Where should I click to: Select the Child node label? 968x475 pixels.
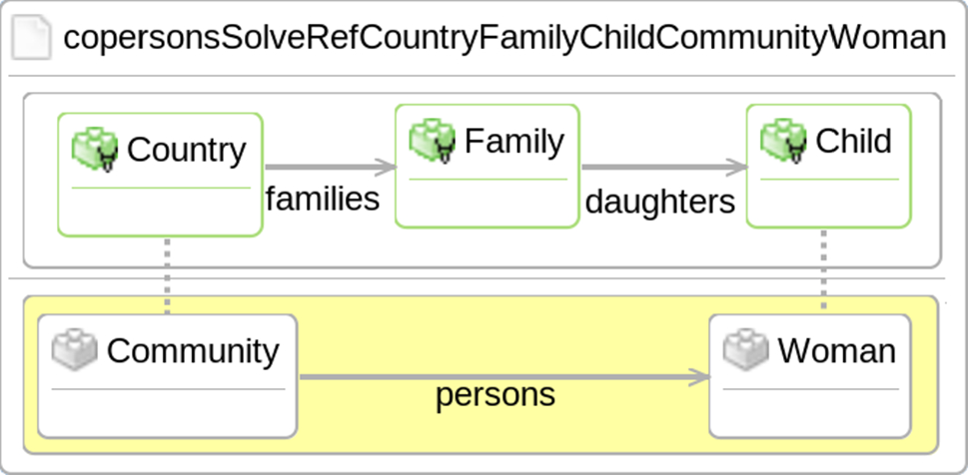[853, 142]
